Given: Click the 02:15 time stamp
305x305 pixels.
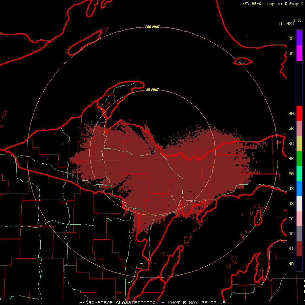Looking at the screenshot, I should pos(218,303).
